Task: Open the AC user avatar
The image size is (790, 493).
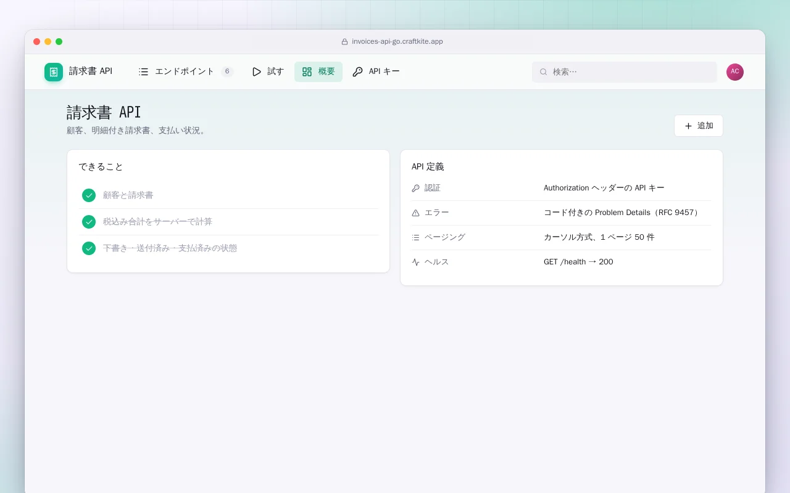Action: coord(735,71)
